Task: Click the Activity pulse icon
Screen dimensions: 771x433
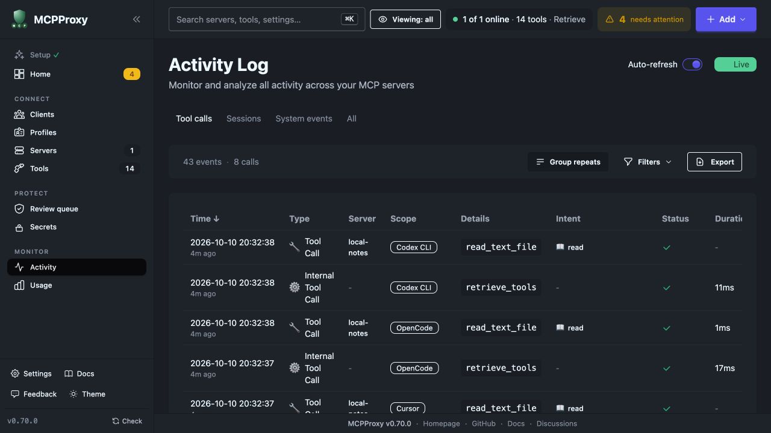Action: click(19, 267)
